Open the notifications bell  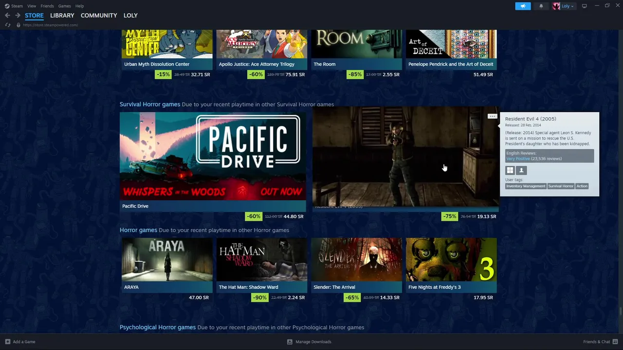click(x=541, y=6)
